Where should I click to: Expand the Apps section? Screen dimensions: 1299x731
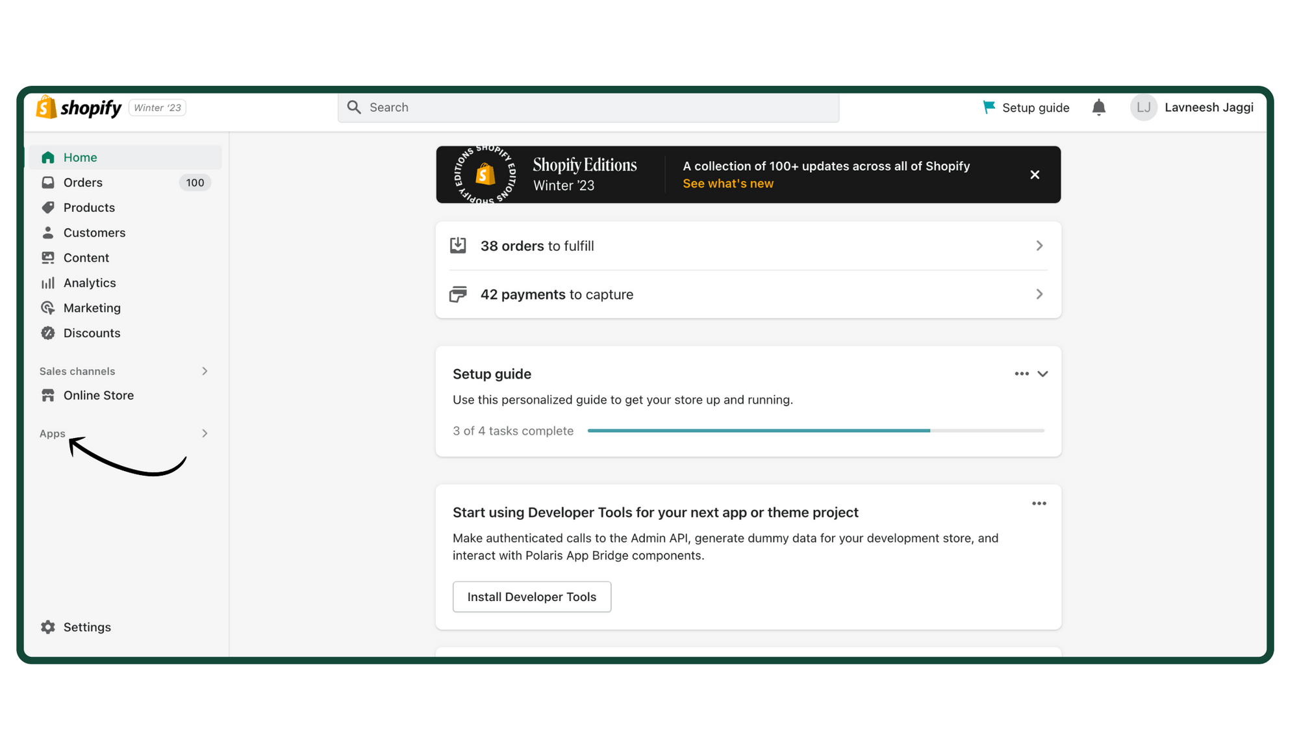click(x=205, y=433)
